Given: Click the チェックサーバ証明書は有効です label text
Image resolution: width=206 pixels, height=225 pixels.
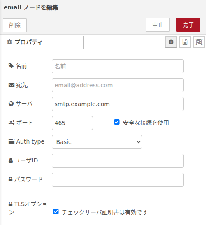Looking at the screenshot, I should tap(105, 212).
